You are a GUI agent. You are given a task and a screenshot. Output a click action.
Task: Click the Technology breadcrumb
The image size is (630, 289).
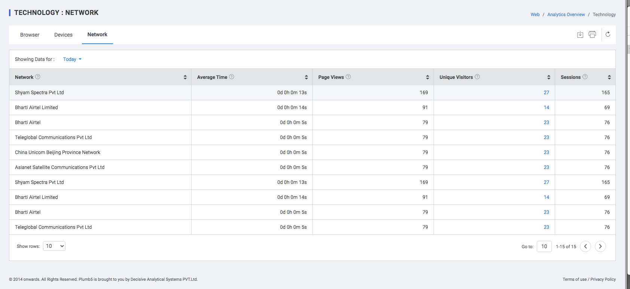coord(604,15)
